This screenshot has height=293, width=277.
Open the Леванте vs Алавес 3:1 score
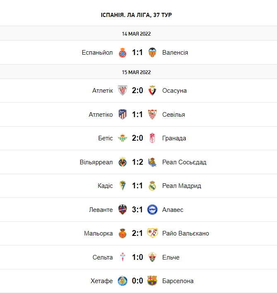pyautogui.click(x=137, y=210)
